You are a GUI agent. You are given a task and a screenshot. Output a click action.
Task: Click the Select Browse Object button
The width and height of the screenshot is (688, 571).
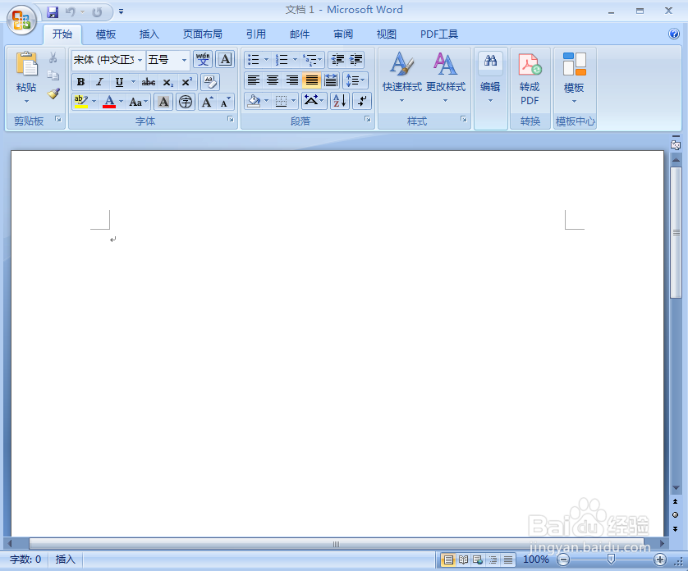point(676,515)
